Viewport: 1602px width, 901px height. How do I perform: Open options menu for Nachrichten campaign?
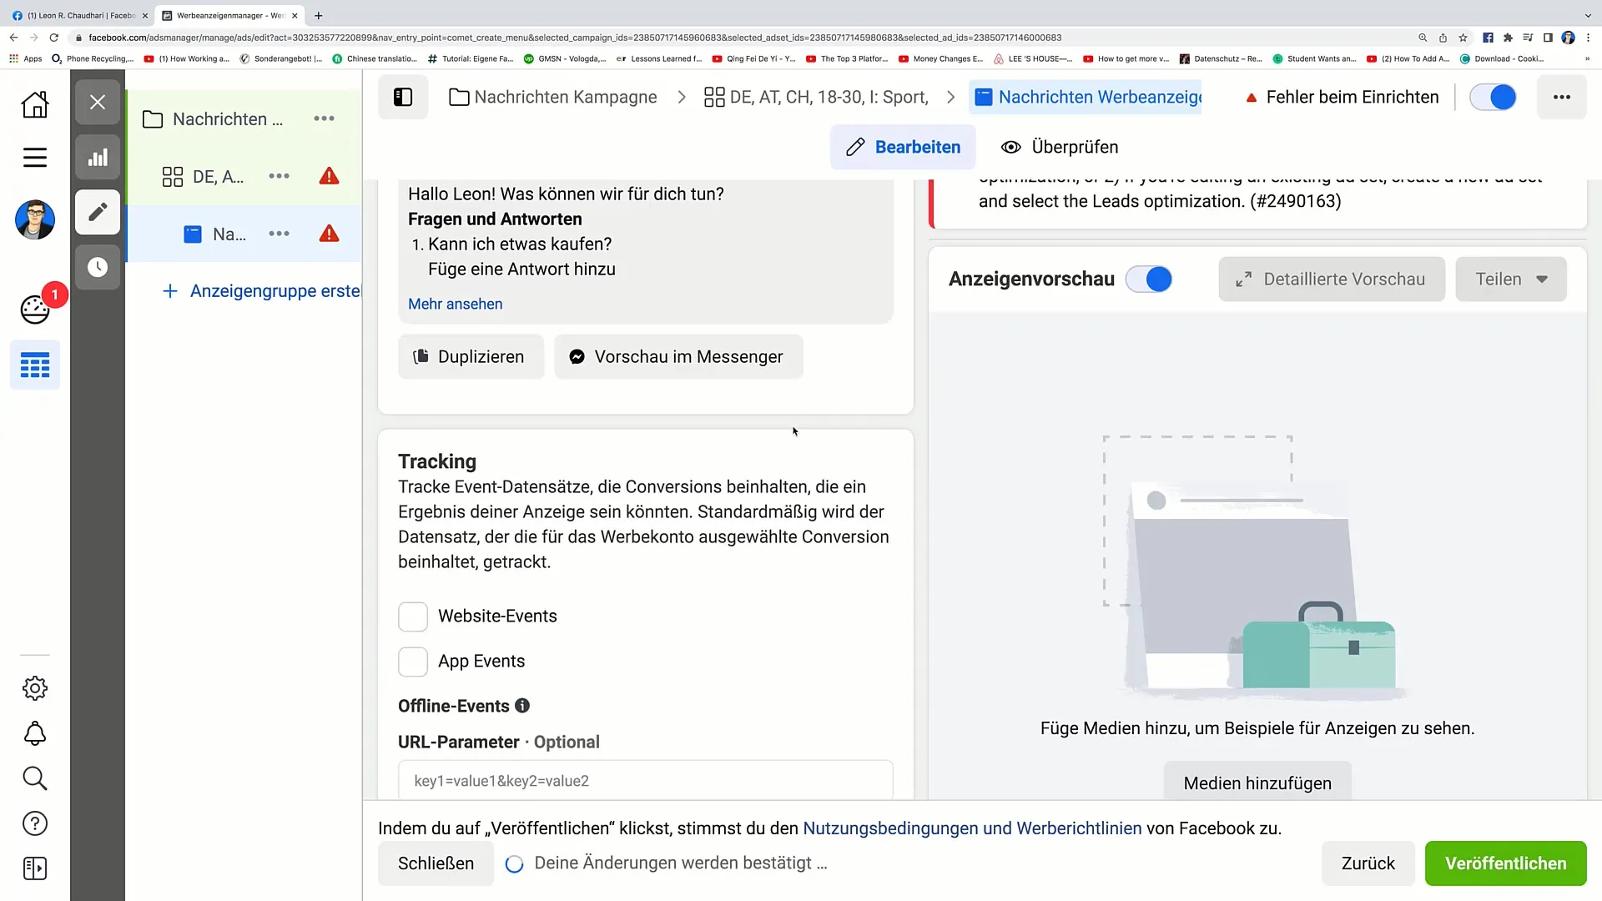324,119
